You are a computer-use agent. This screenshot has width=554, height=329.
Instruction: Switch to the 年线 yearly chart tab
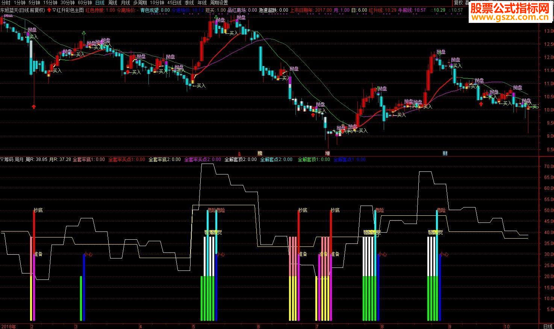click(x=202, y=3)
